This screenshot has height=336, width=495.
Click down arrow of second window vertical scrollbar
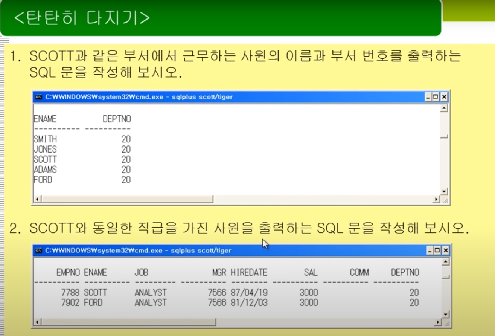point(446,315)
